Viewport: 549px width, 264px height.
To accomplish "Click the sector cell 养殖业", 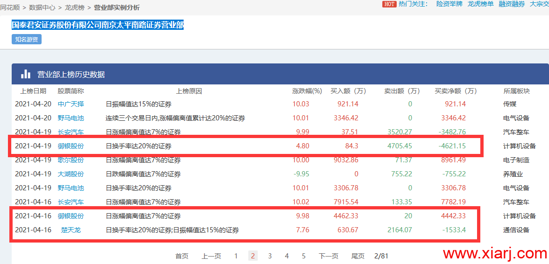I will point(513,174).
